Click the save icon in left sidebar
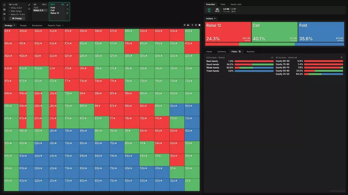The height and width of the screenshot is (195, 348). (4, 9)
